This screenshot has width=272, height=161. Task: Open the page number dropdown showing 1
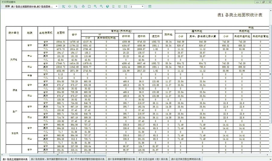click(x=137, y=7)
